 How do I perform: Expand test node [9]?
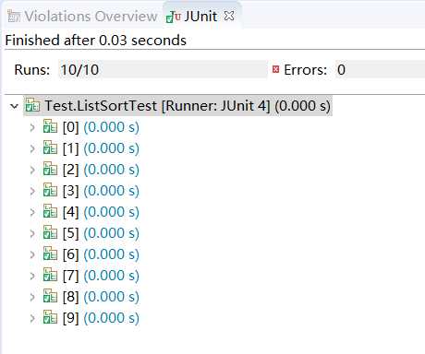pyautogui.click(x=32, y=318)
